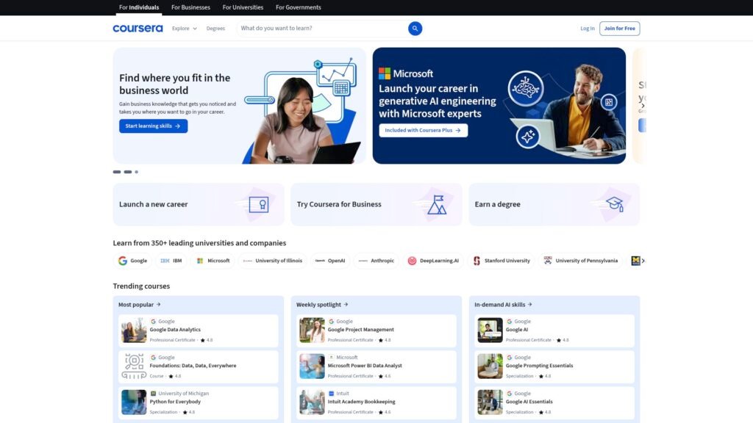Screen dimensions: 753x423
Task: Open the For Universities tab
Action: pos(243,7)
